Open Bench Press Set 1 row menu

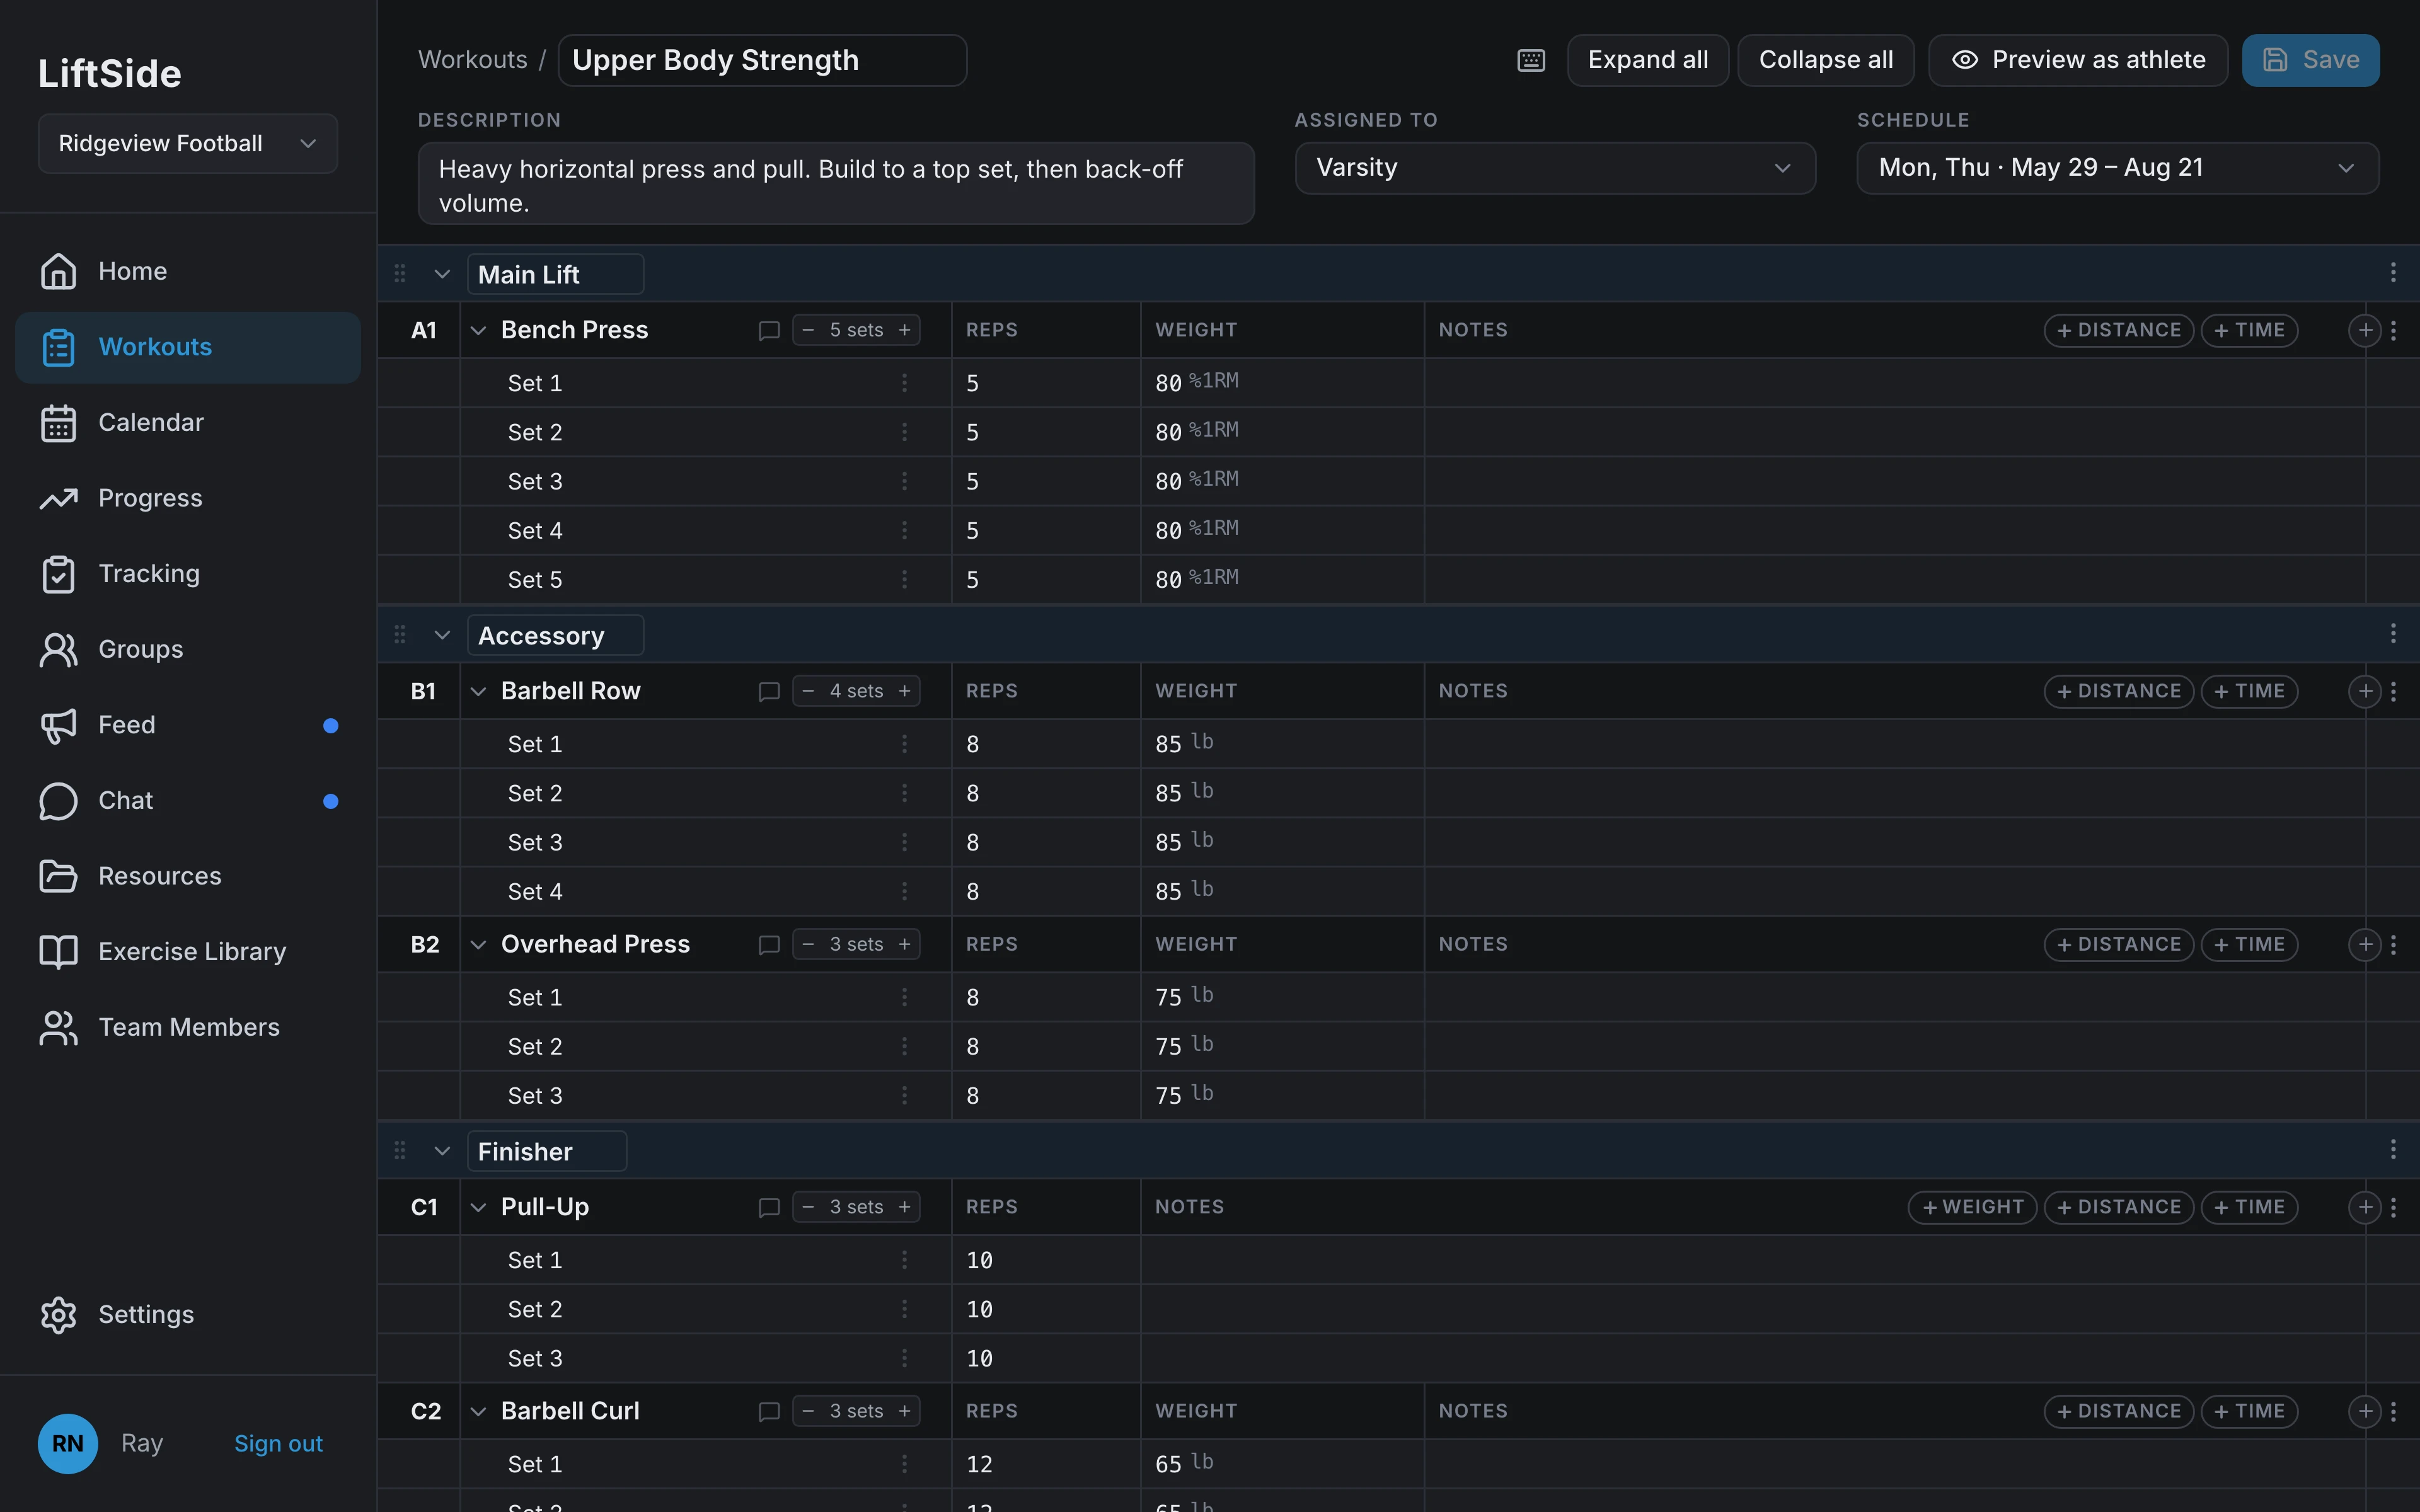(904, 383)
